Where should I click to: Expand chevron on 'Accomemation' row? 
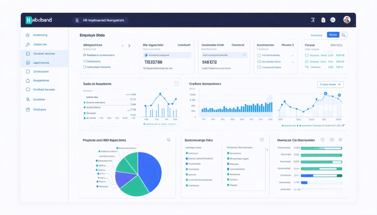point(292,62)
